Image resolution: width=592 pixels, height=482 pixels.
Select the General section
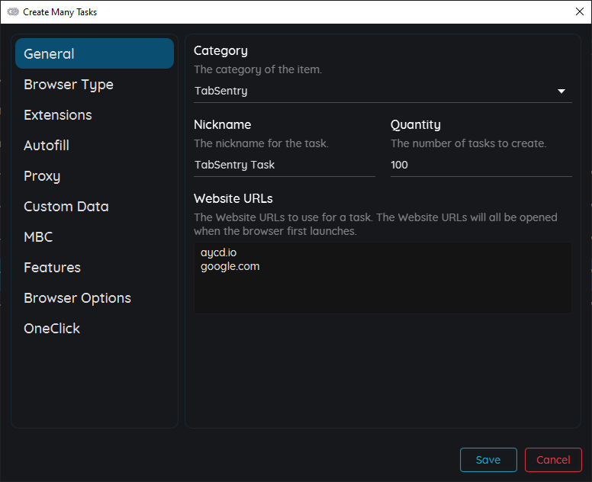(x=95, y=53)
